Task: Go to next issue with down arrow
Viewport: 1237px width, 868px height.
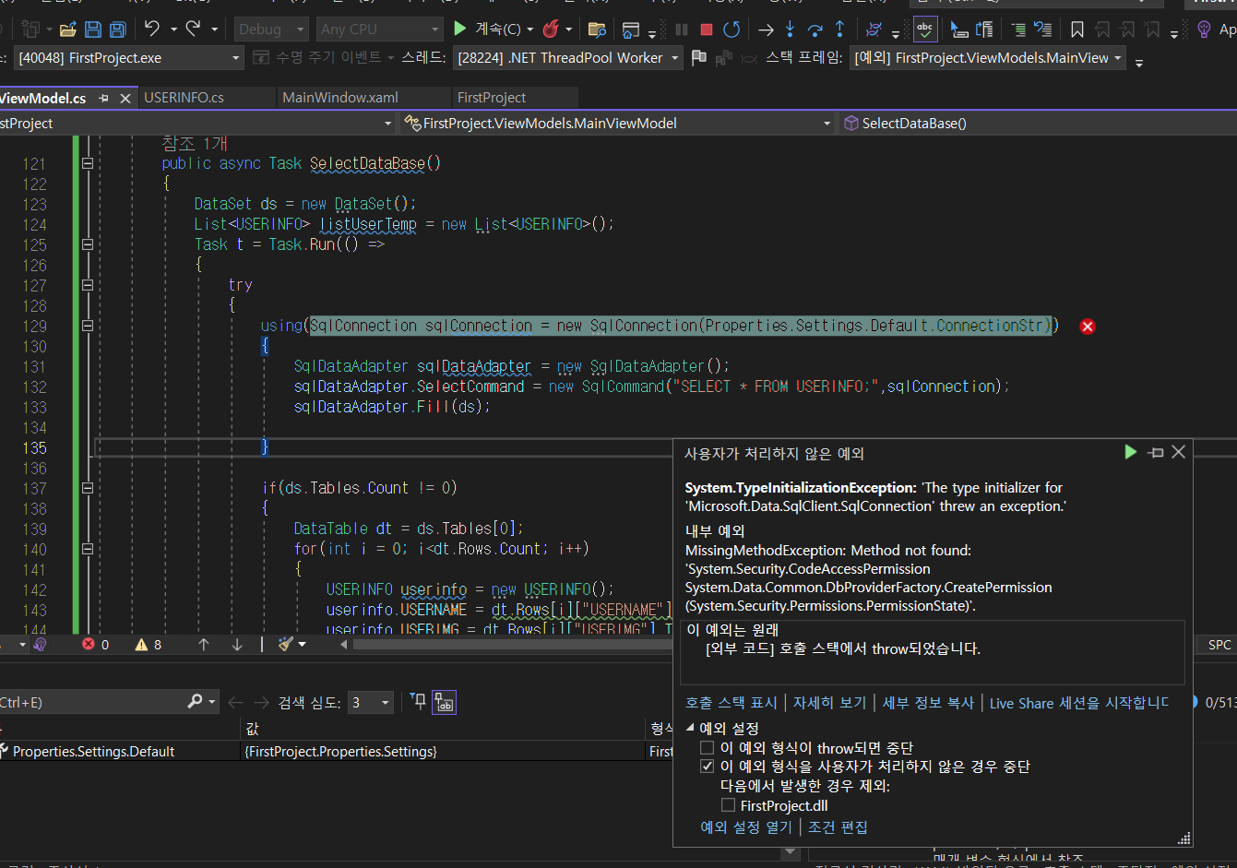Action: (237, 645)
